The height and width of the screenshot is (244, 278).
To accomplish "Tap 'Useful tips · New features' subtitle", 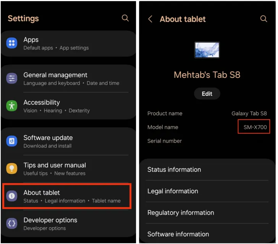I will (x=55, y=173).
